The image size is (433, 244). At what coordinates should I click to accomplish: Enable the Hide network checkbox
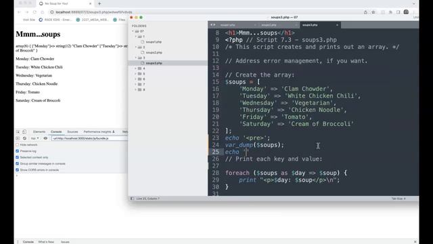18,144
